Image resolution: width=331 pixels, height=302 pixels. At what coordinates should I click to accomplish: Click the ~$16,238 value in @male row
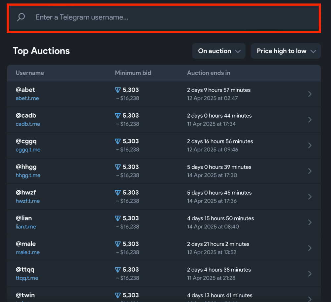127,252
